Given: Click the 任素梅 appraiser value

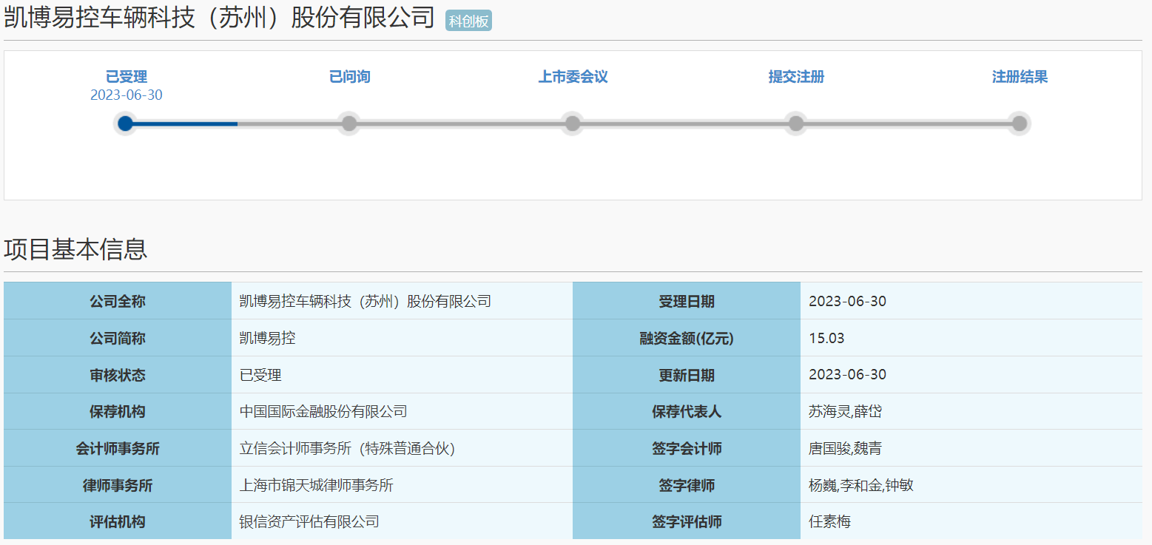Looking at the screenshot, I should tap(829, 521).
